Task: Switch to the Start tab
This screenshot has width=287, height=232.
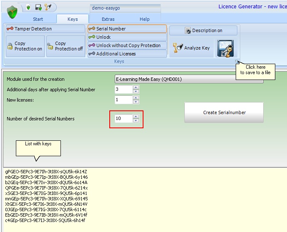Action: [38, 19]
